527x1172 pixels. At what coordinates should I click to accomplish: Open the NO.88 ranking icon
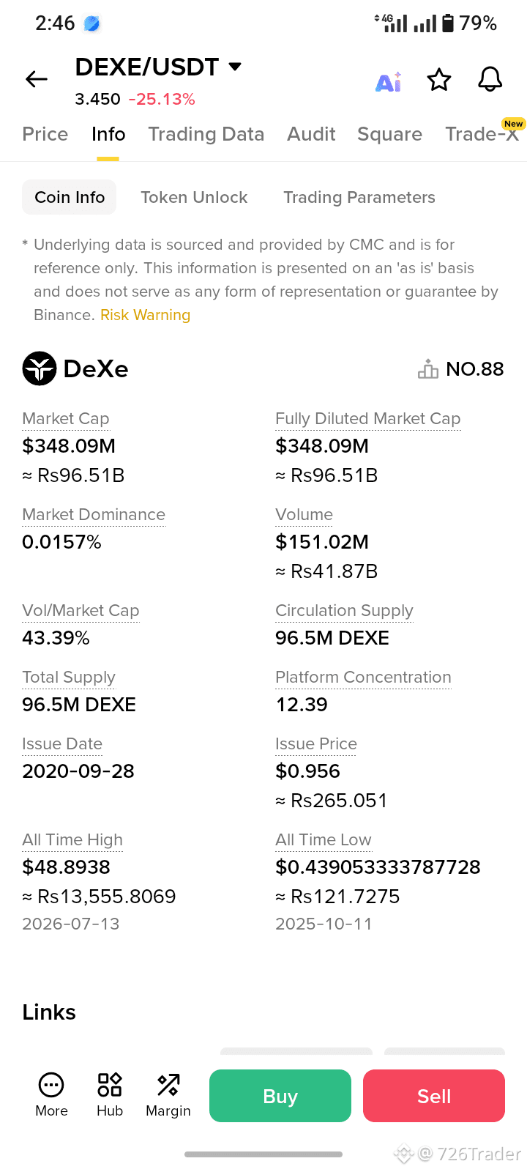[428, 369]
